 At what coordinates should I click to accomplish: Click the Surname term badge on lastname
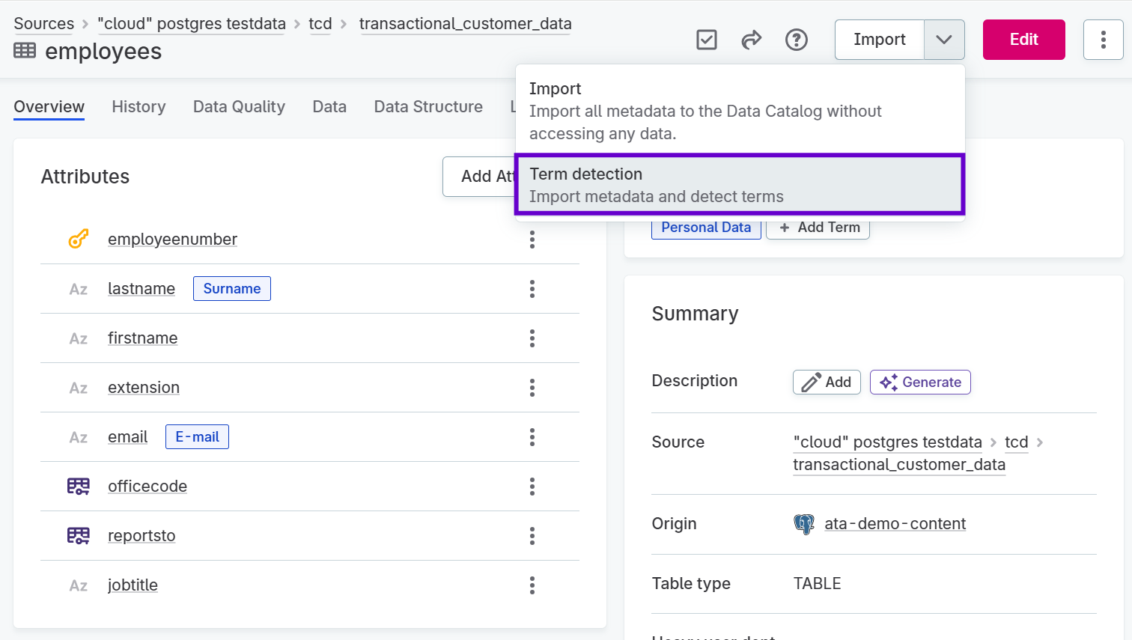231,288
